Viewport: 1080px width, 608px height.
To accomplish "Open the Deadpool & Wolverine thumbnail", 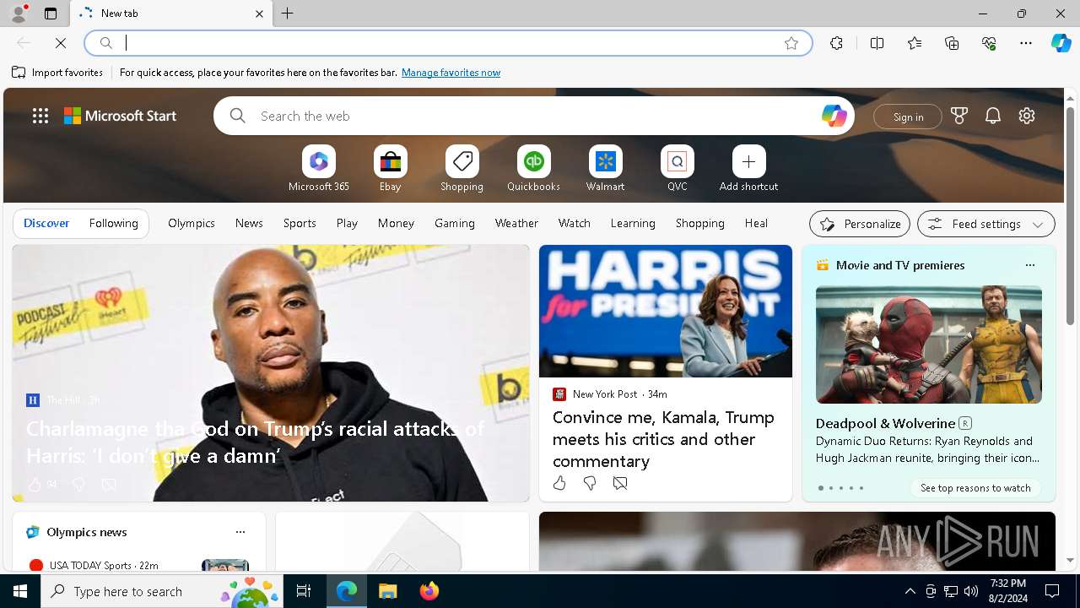I will pyautogui.click(x=928, y=345).
